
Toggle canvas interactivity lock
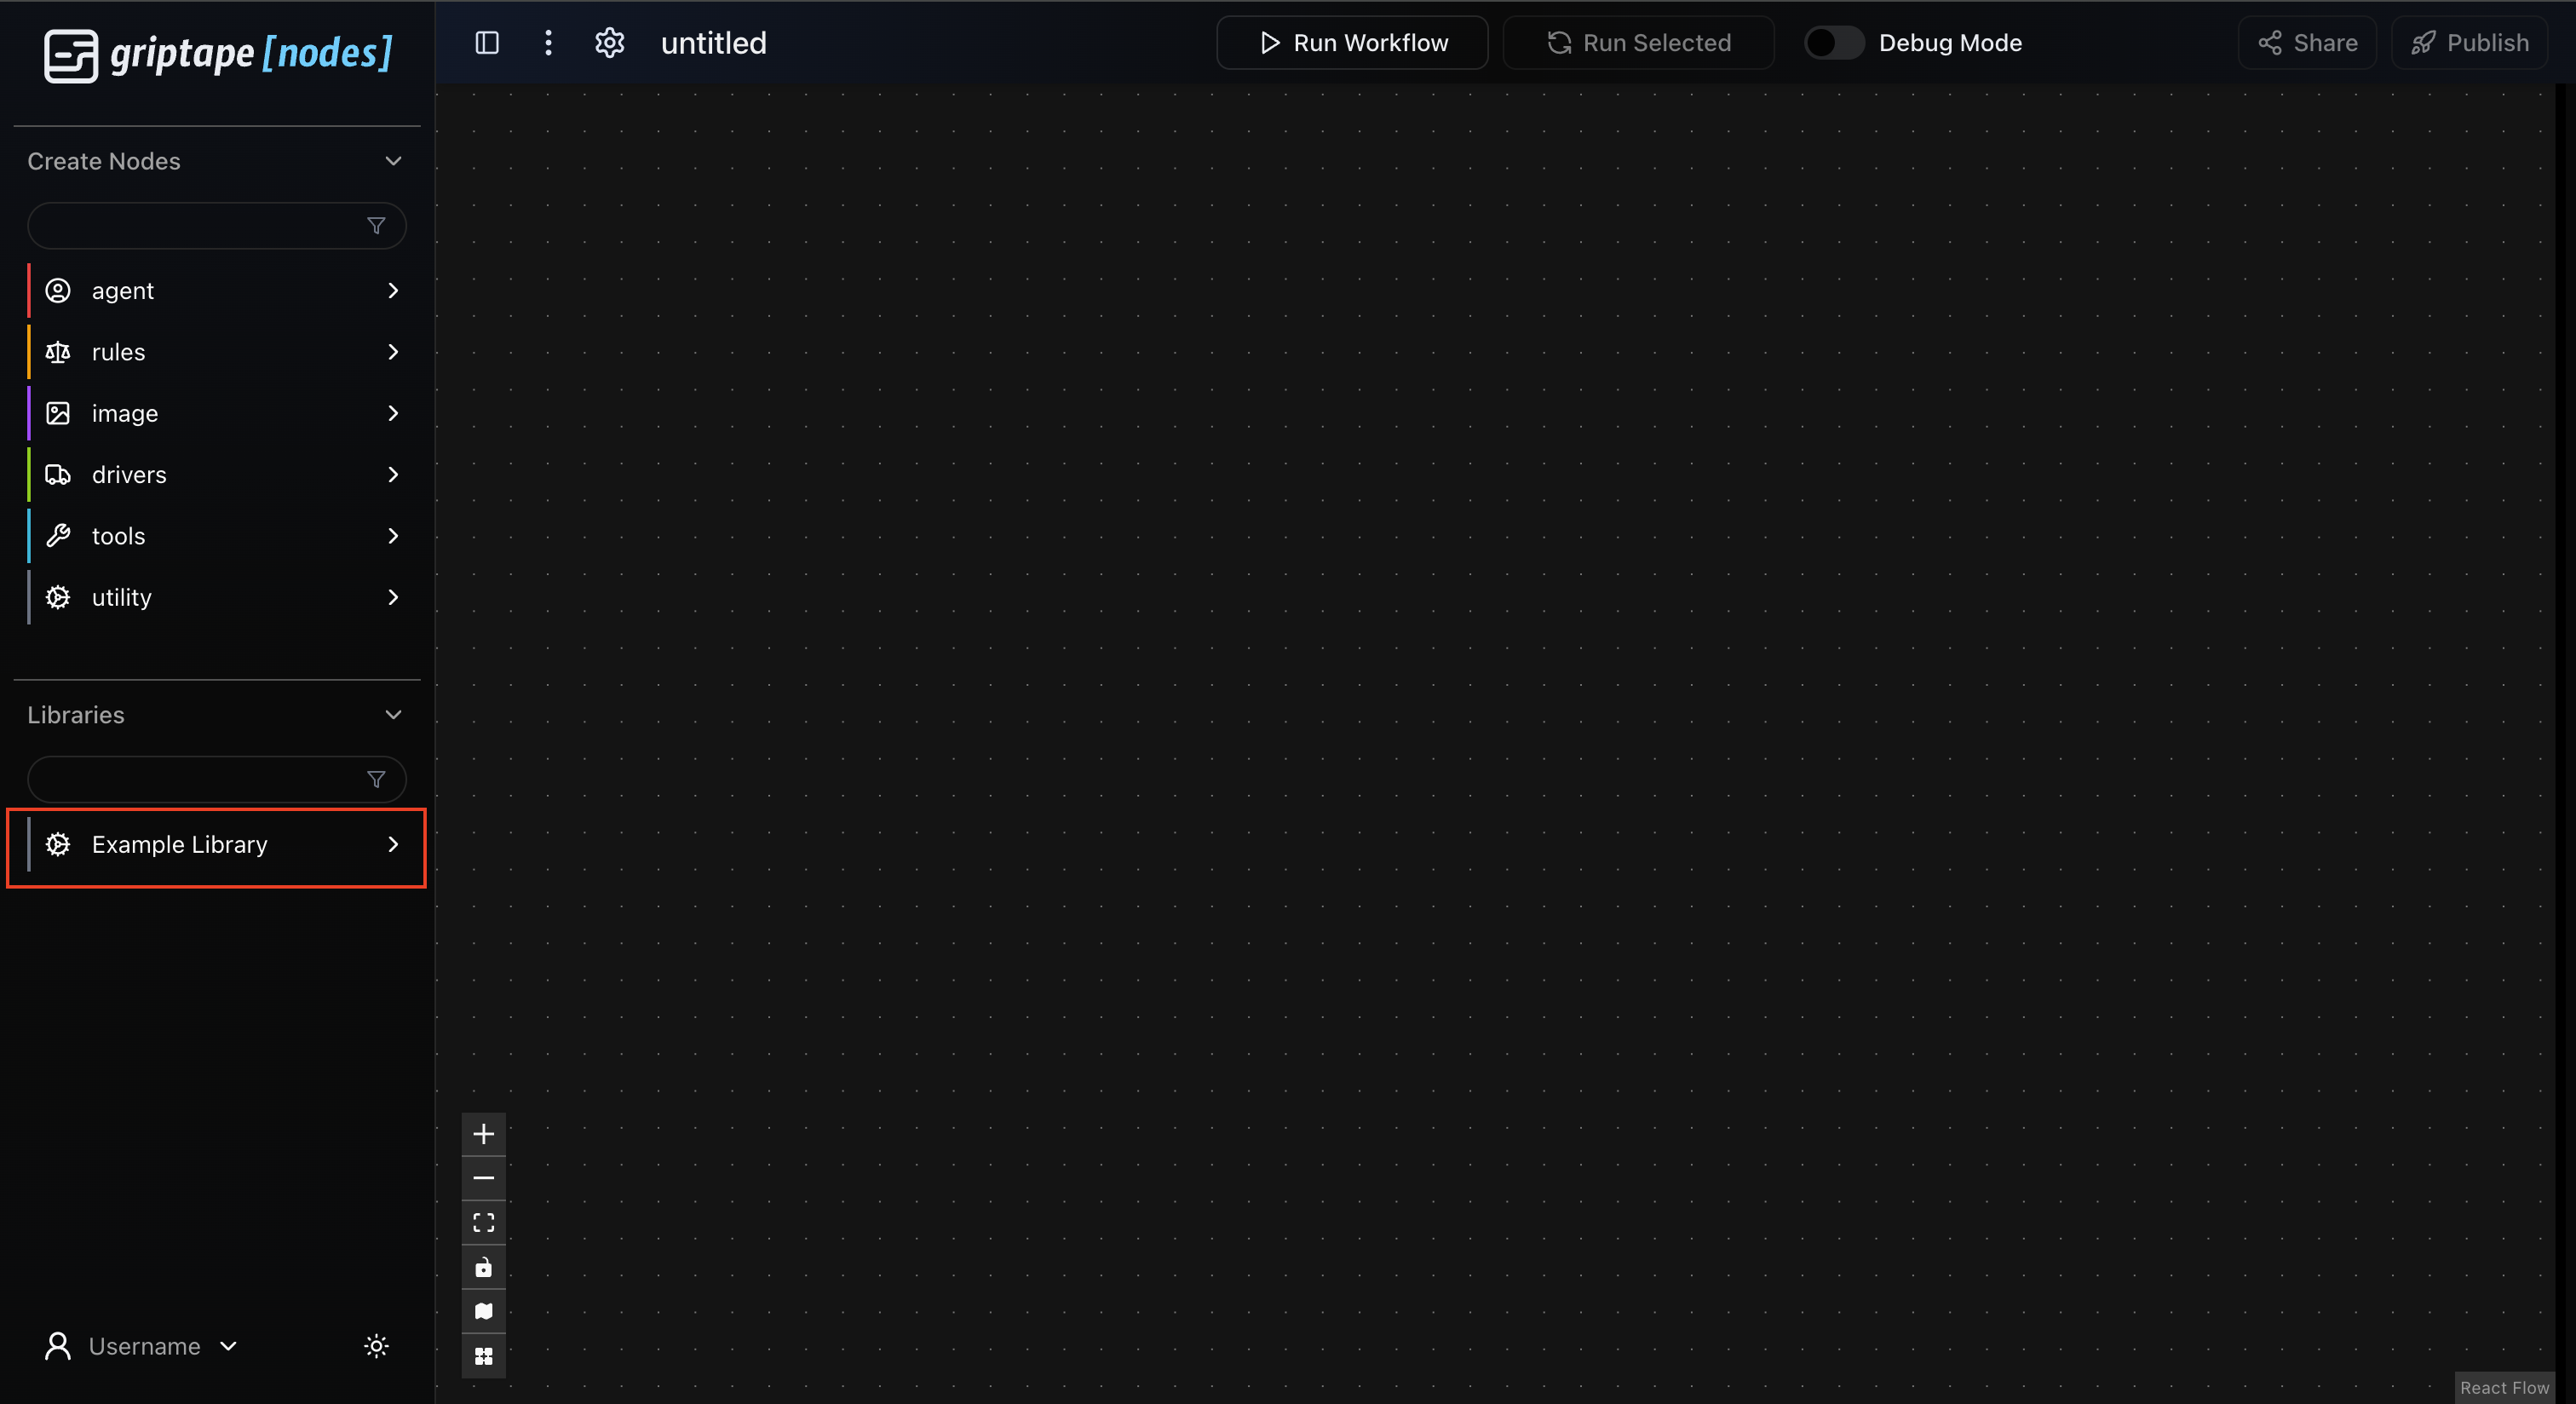(x=483, y=1267)
